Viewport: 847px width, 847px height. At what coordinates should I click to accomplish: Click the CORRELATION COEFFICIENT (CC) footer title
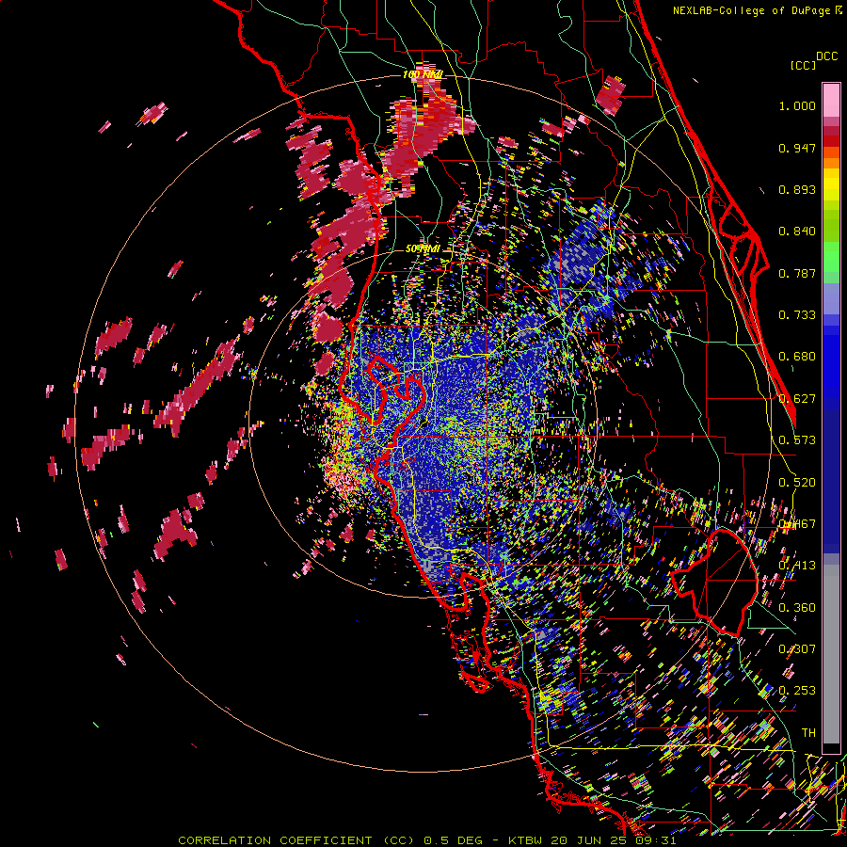296,840
